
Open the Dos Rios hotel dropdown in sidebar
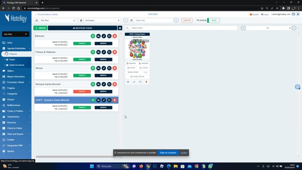point(16,34)
